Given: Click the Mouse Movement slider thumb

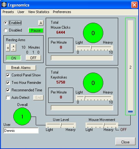Looking at the screenshot, I should coord(104,125).
